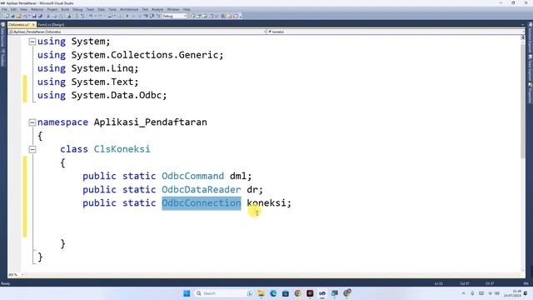Open the Tools menu

click(112, 9)
